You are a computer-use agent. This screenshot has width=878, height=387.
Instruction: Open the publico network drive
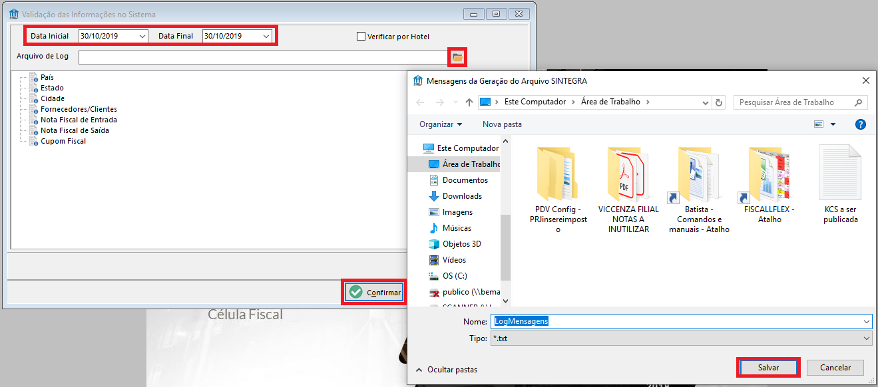pos(465,292)
